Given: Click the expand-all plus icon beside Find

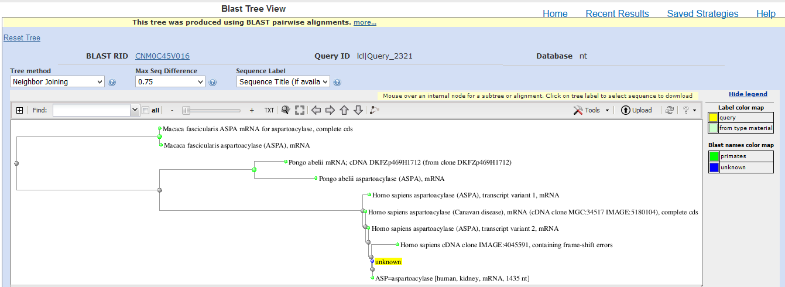Looking at the screenshot, I should coord(19,110).
